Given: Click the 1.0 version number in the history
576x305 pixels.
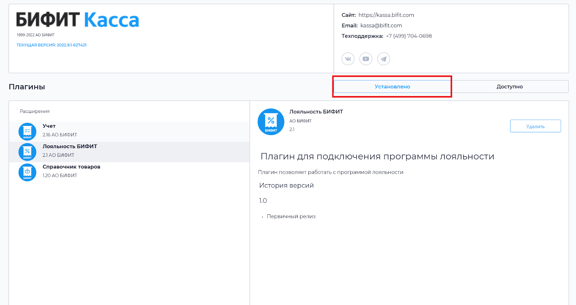Looking at the screenshot, I should click(263, 201).
